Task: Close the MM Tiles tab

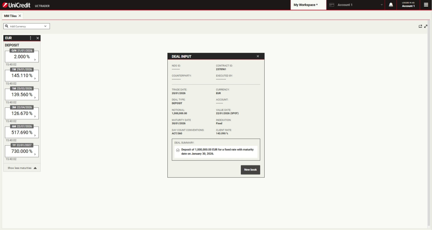Action: tap(20, 16)
